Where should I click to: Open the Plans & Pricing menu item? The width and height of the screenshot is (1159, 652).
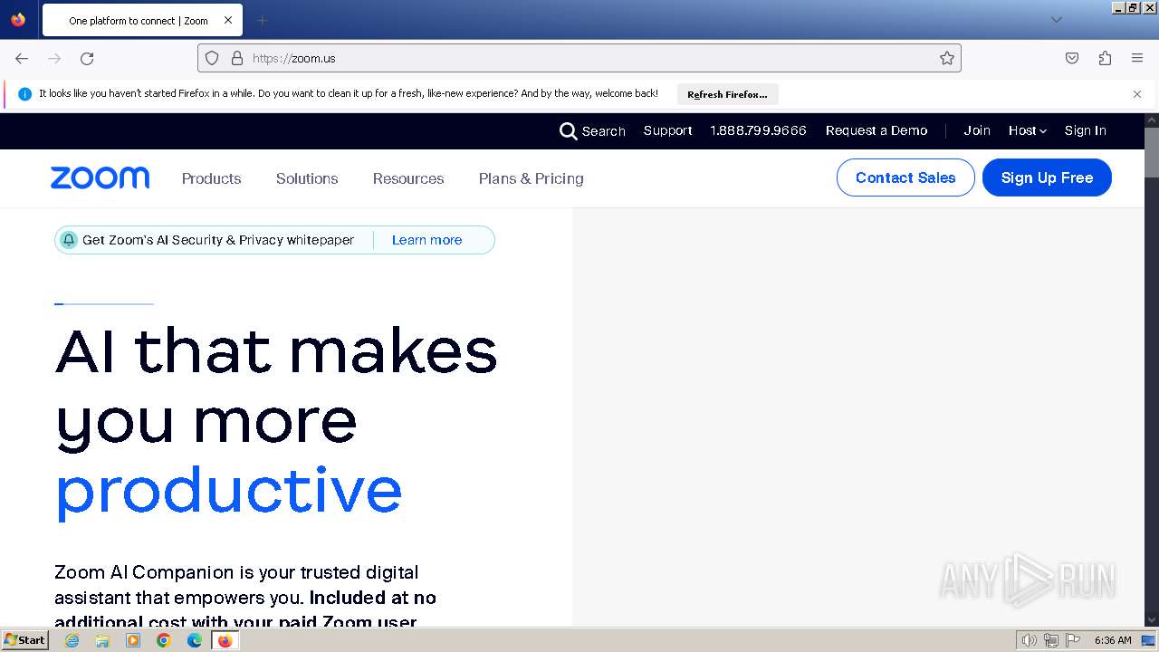[x=531, y=178]
